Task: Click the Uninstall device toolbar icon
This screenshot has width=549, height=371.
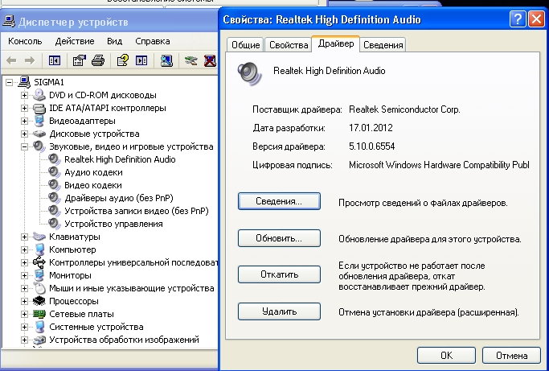Action: 210,60
